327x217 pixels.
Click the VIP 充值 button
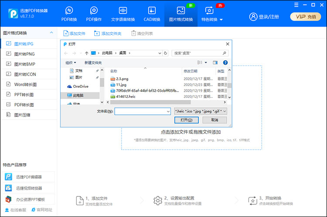click(x=306, y=17)
